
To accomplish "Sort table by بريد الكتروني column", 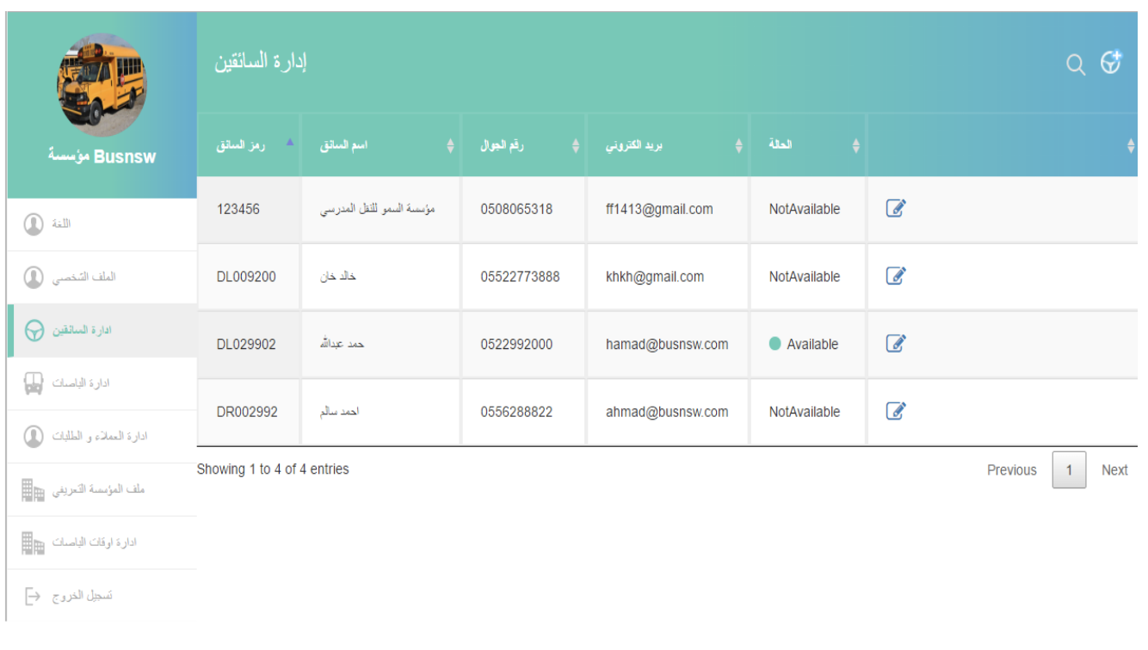I will coord(667,145).
